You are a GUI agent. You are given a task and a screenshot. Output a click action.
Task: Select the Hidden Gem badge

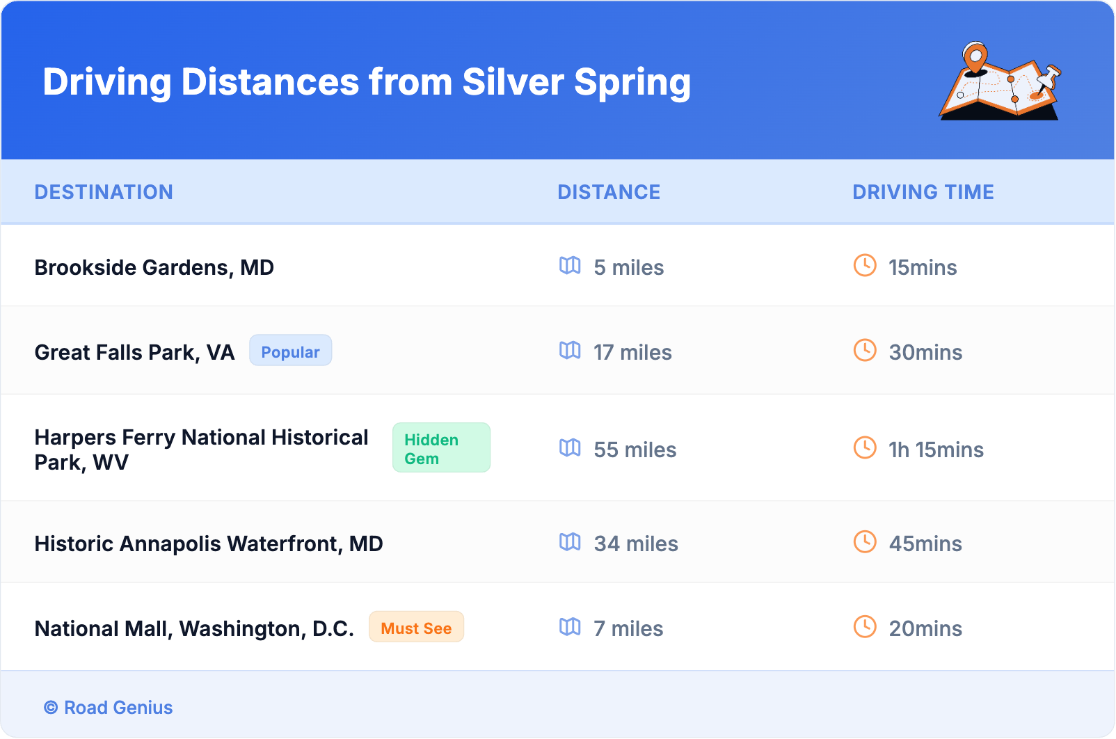pyautogui.click(x=440, y=448)
